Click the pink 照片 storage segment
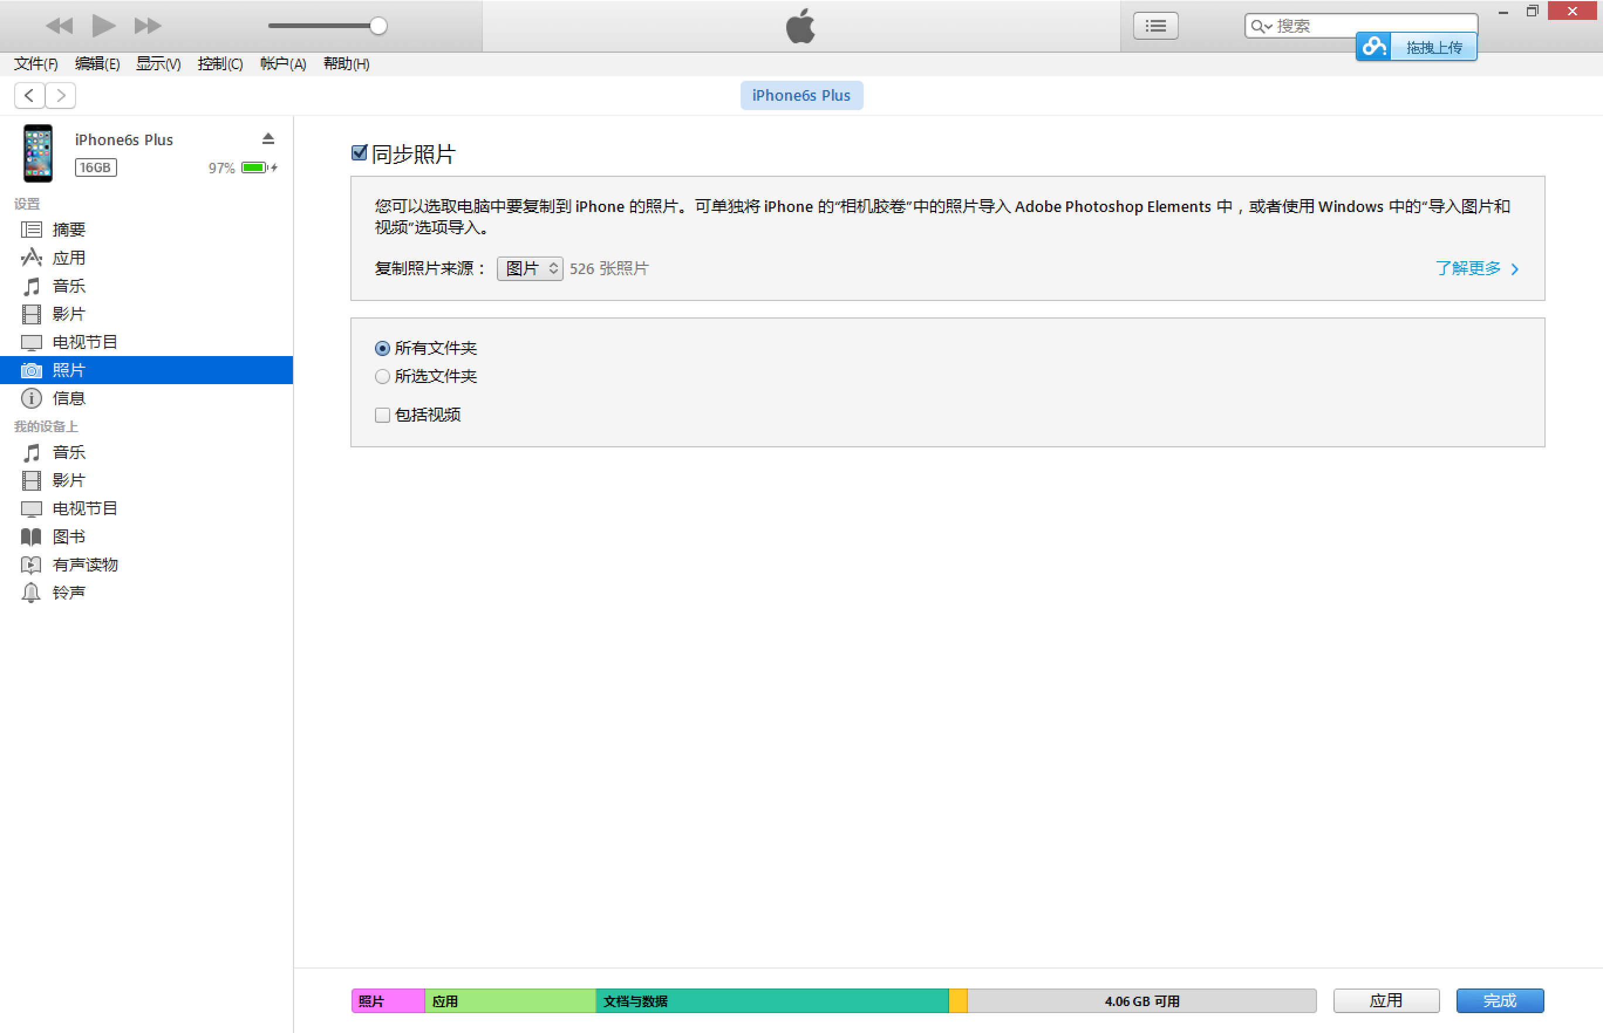This screenshot has width=1603, height=1033. 388,1001
